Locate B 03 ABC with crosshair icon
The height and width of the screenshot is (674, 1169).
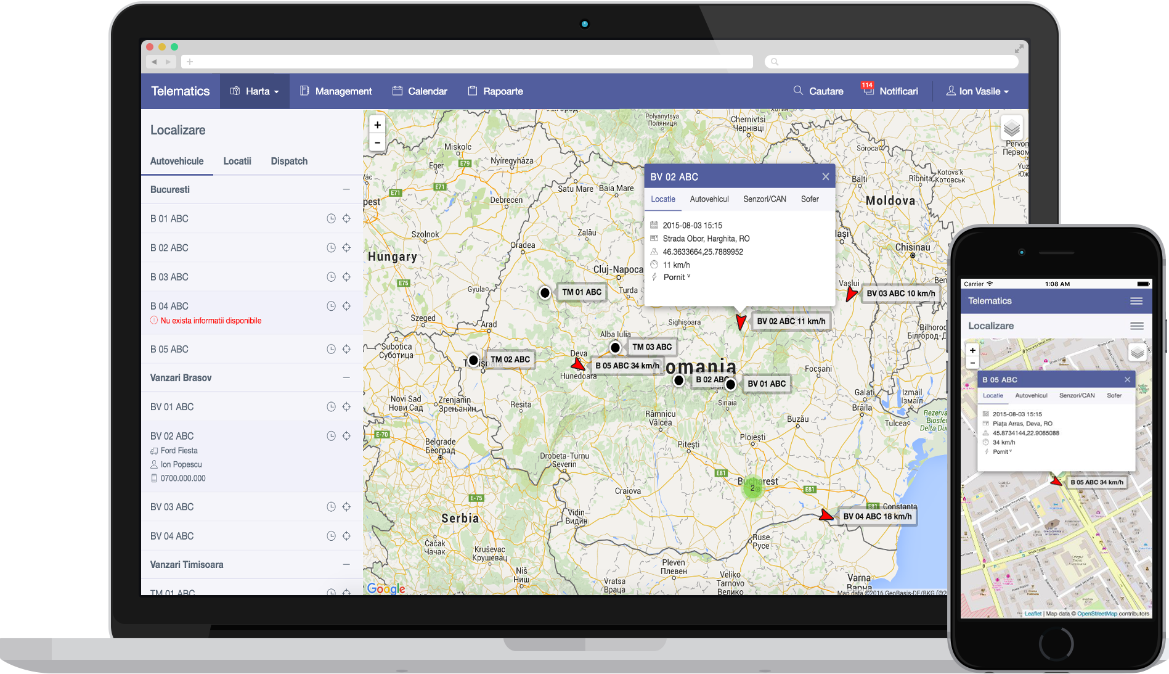point(346,277)
